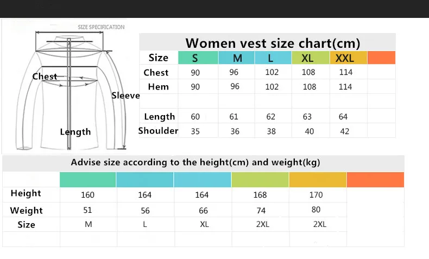Select the 'XL' size header cell

coord(311,58)
